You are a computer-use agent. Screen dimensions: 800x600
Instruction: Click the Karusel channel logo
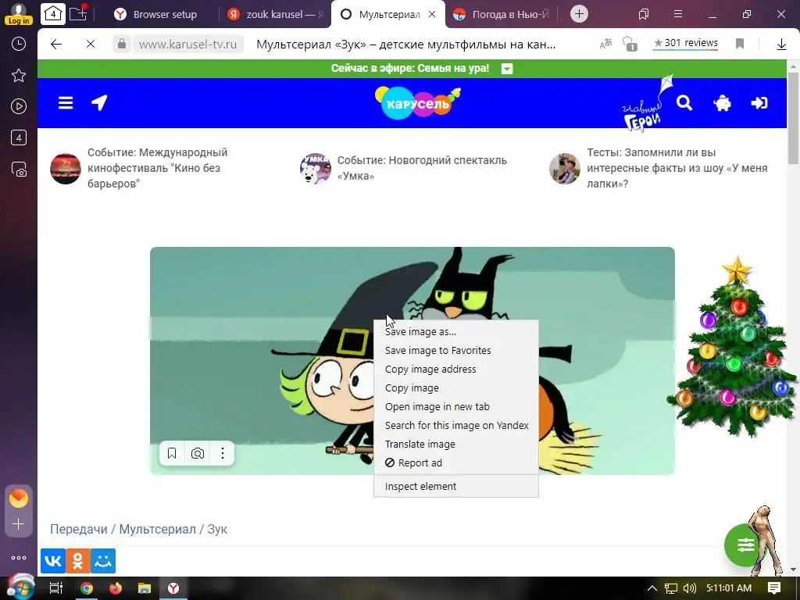coord(417,102)
